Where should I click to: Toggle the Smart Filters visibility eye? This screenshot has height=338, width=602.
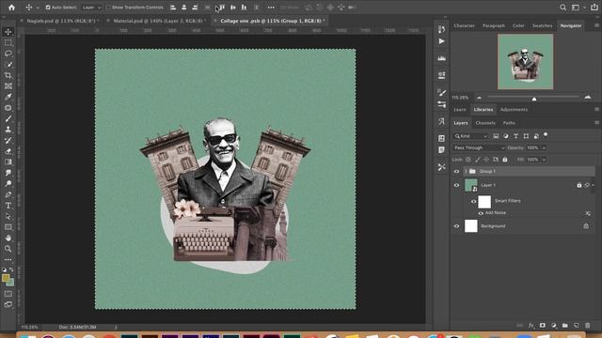pos(473,201)
